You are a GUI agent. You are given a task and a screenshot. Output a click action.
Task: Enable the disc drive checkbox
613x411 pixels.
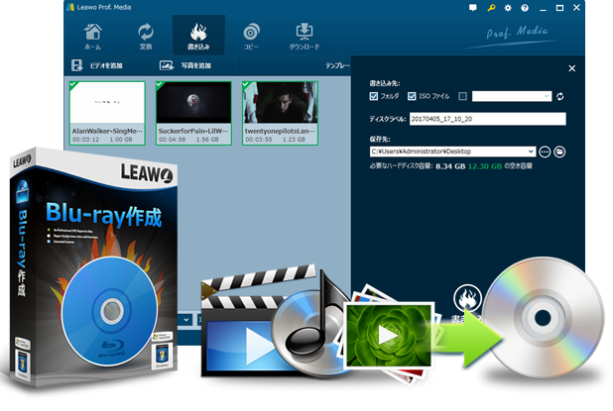[x=463, y=96]
